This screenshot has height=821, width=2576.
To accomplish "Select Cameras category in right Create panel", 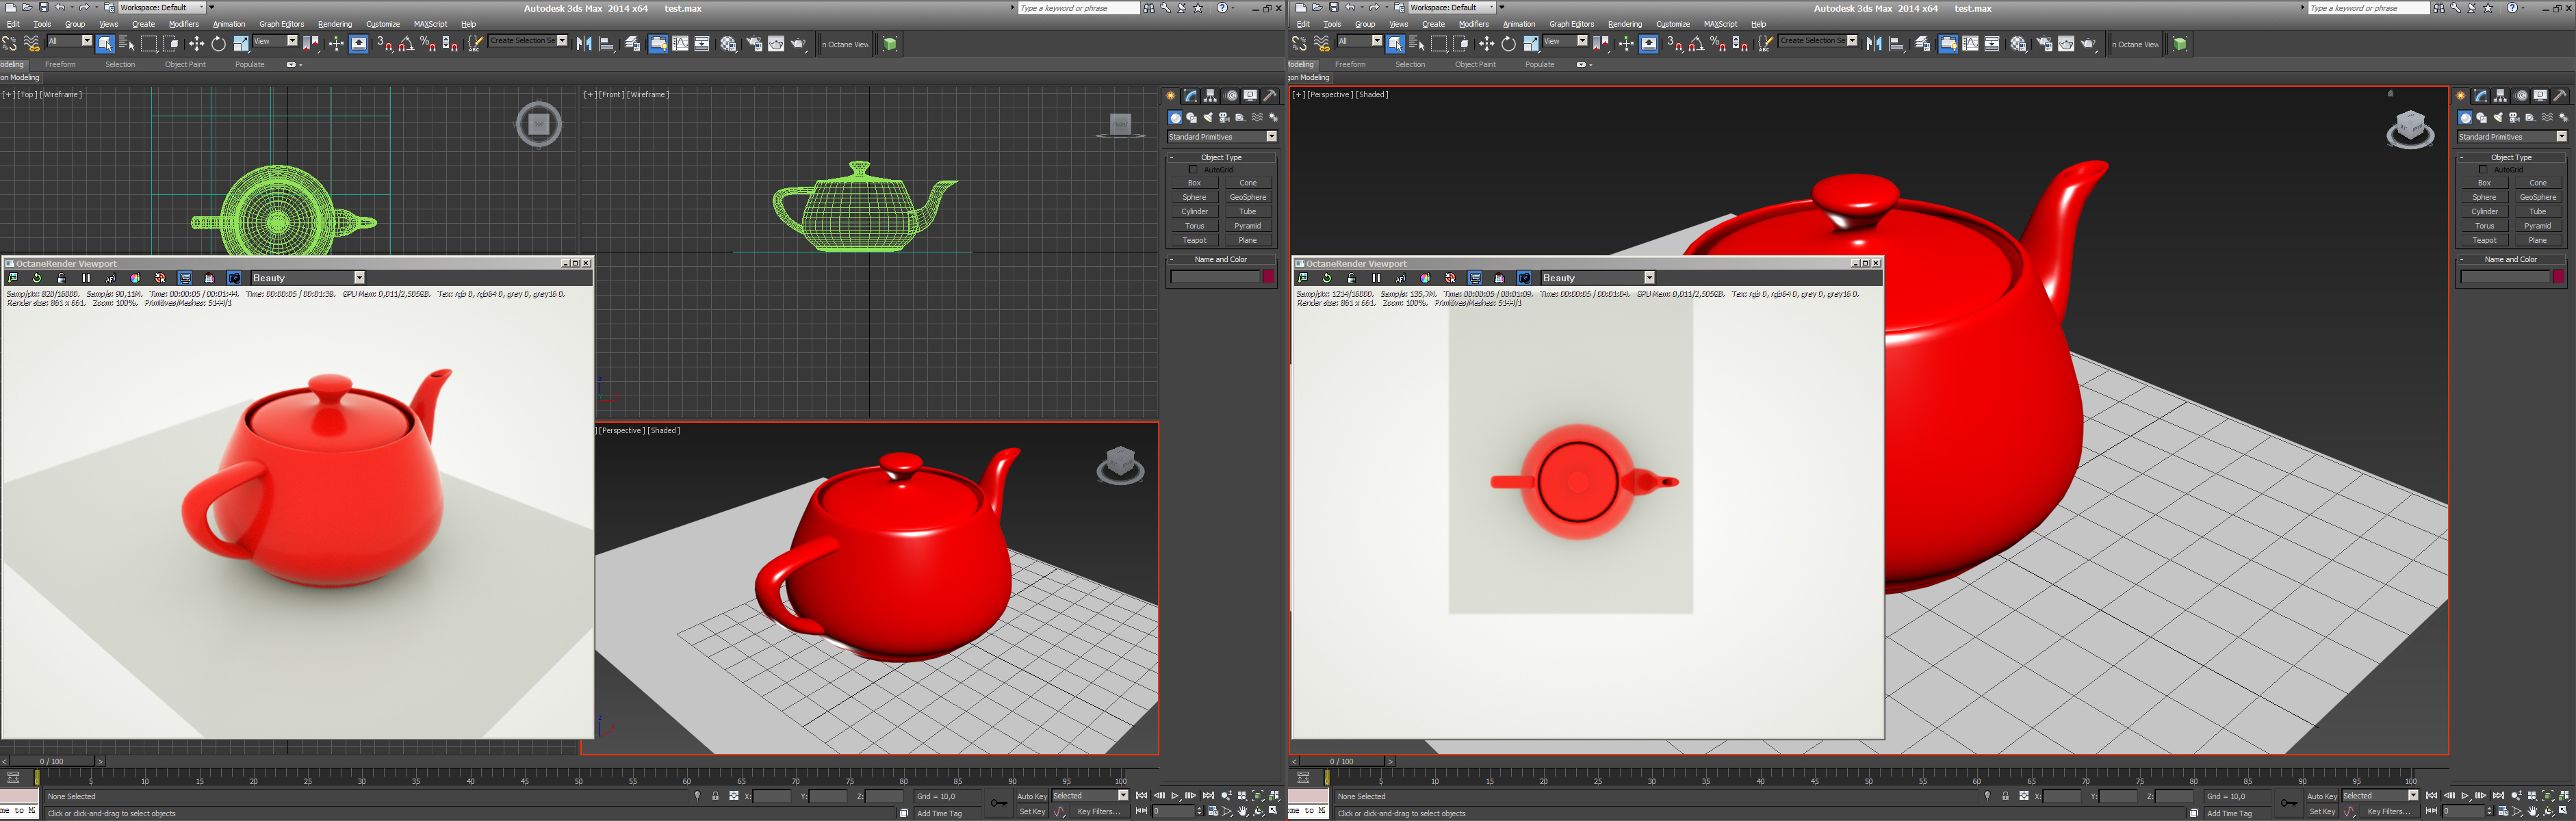I will click(x=2514, y=118).
